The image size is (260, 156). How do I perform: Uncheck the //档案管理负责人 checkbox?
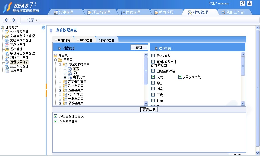tap(56, 116)
